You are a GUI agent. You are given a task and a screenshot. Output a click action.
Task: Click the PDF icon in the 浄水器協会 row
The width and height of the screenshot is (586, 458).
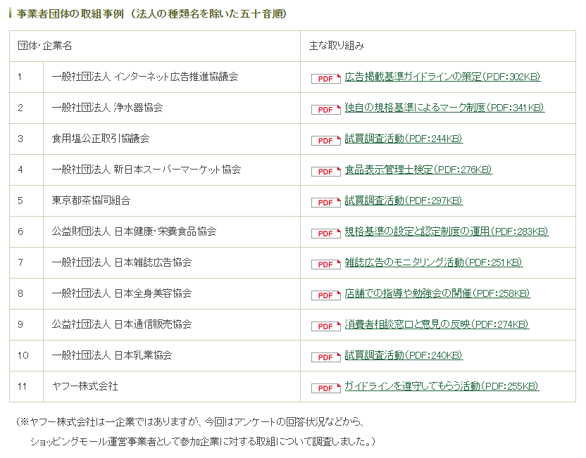point(325,109)
